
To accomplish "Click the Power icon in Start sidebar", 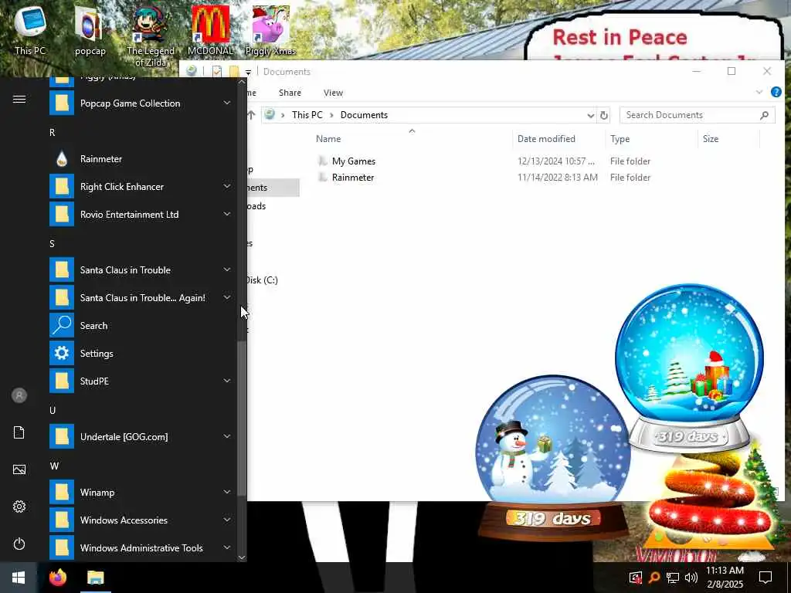I will (x=19, y=544).
